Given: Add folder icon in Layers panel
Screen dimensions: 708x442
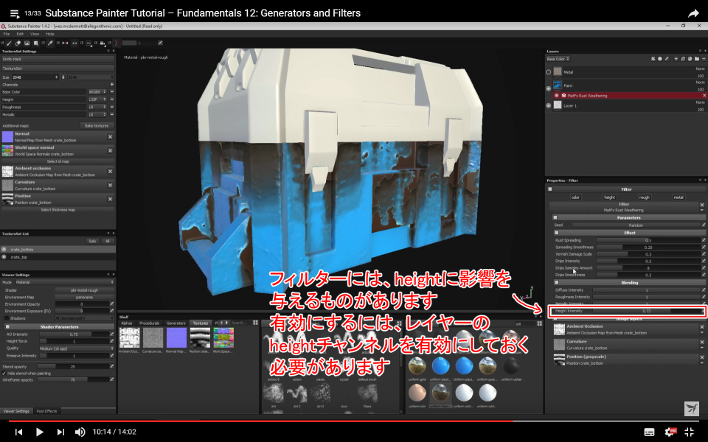Looking at the screenshot, I should [x=697, y=59].
